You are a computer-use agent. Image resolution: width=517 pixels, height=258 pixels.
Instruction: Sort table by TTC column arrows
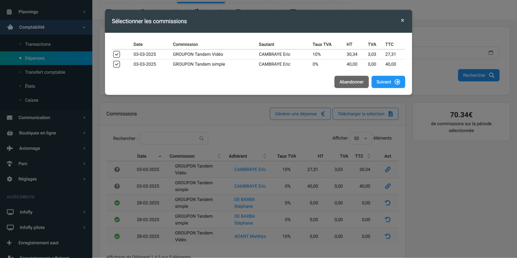pyautogui.click(x=369, y=156)
